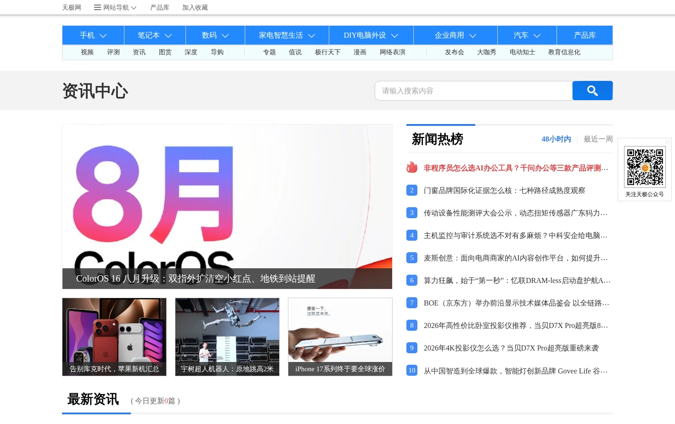Click rank badge number 10
675x424 pixels.
coord(412,370)
